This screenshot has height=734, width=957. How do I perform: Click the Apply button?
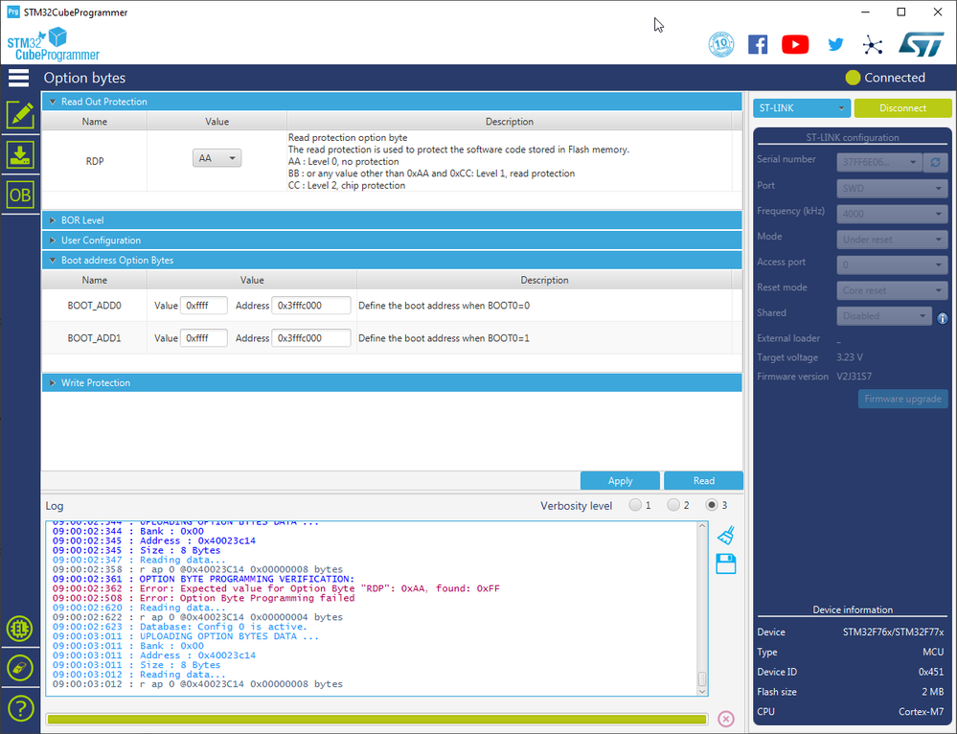coord(620,481)
